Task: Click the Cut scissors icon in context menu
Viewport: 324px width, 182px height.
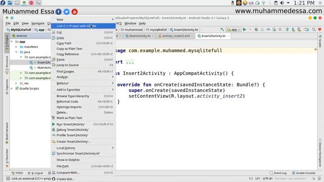Action: click(x=54, y=32)
